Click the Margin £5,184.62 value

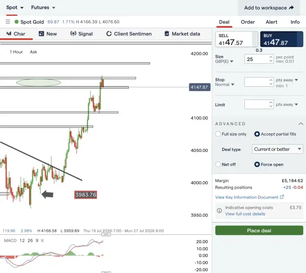[x=292, y=180]
